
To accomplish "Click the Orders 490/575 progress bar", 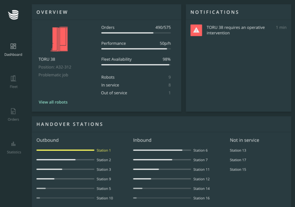I will (136, 33).
